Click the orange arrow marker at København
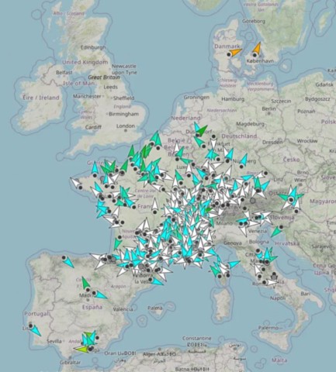Screen dimensions: 336x372 coord(257,48)
